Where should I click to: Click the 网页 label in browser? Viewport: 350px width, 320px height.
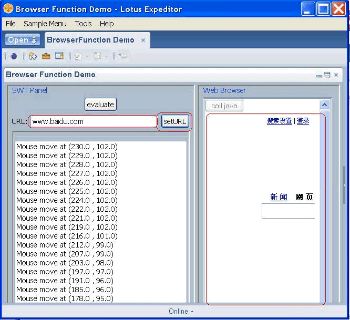click(304, 197)
